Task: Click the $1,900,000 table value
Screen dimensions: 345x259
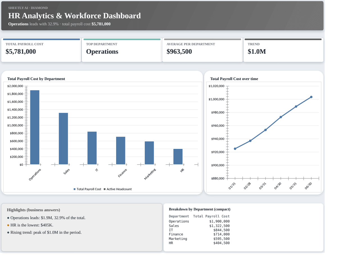Action: coord(219,221)
